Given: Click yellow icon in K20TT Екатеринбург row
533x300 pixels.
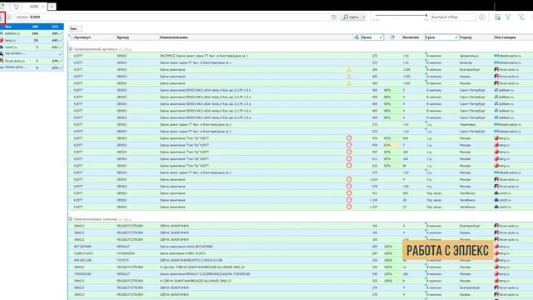Looking at the screenshot, I should pyautogui.click(x=349, y=69).
